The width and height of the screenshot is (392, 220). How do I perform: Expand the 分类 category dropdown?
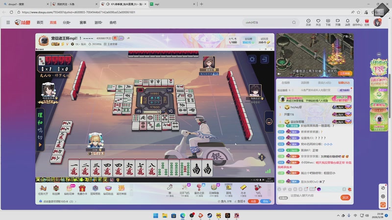[x=67, y=22]
